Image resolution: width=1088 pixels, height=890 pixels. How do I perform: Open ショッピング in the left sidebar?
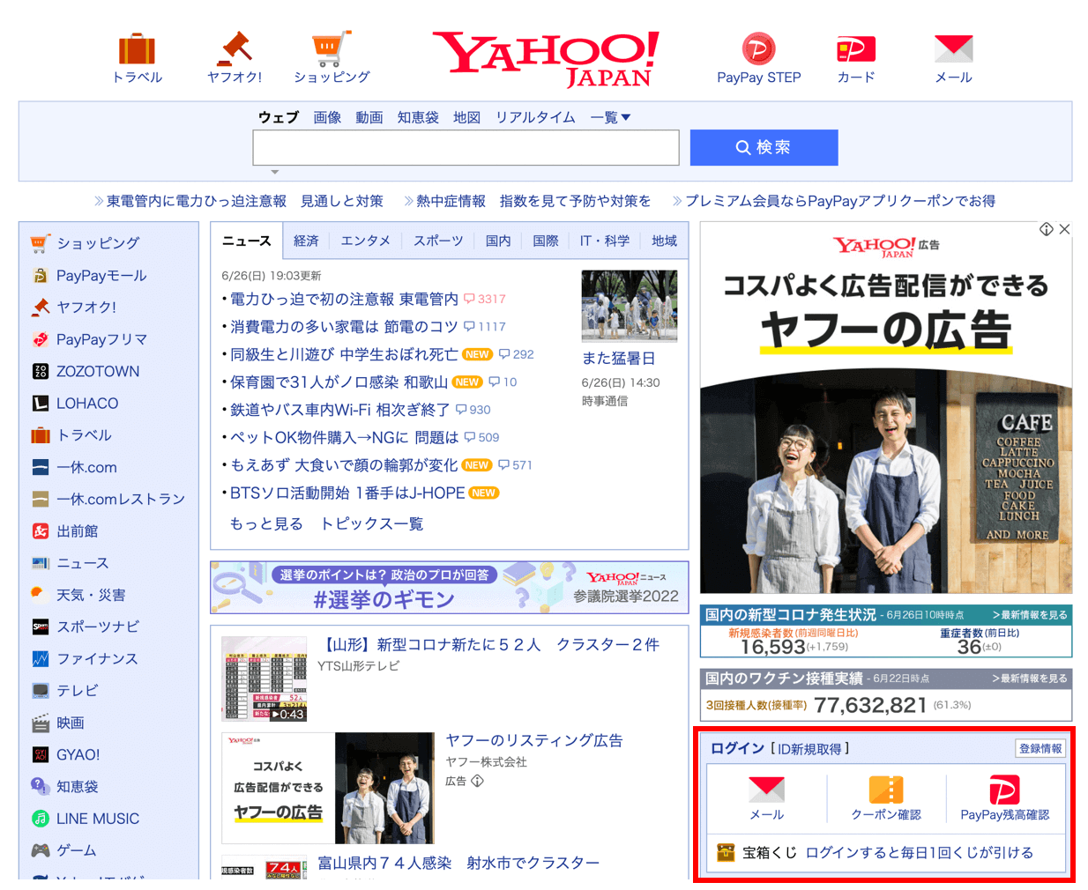point(98,243)
